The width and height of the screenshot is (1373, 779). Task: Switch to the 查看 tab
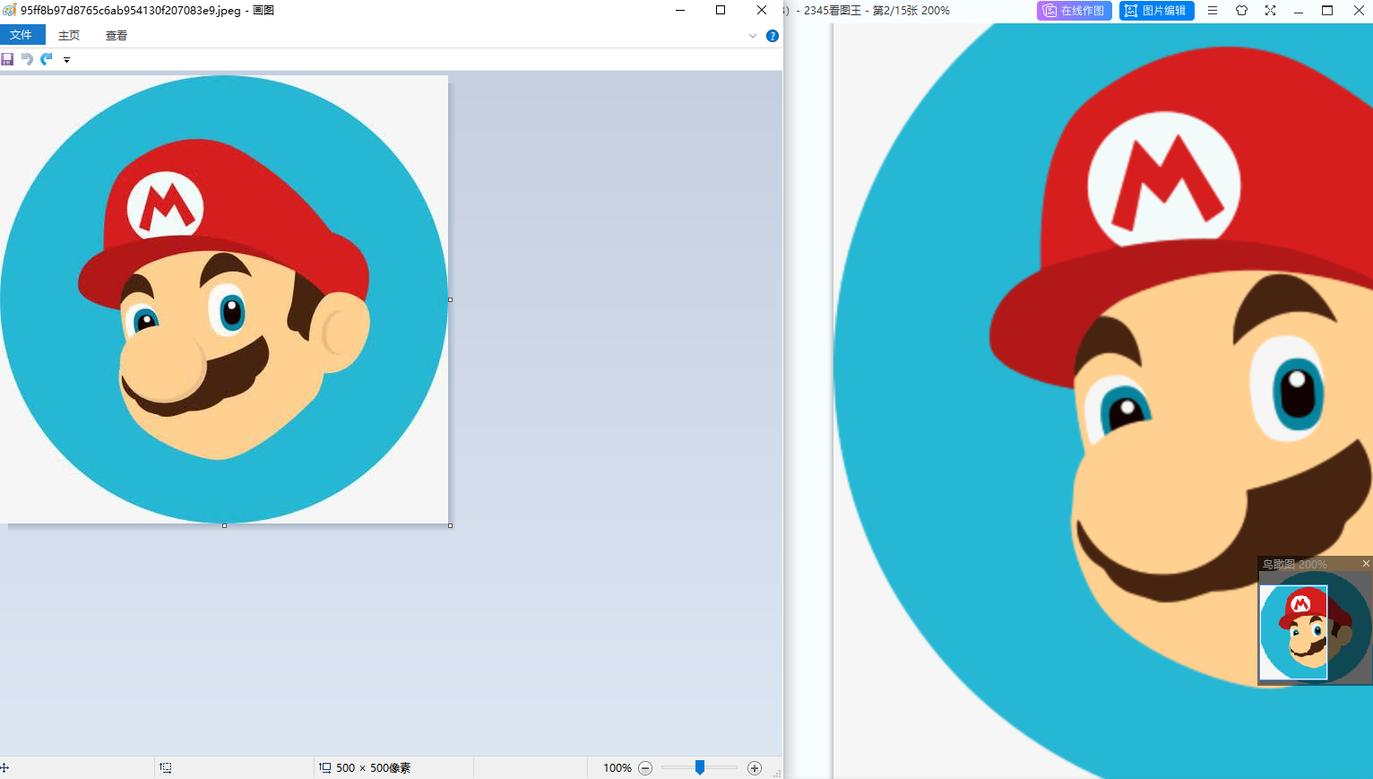click(x=117, y=35)
